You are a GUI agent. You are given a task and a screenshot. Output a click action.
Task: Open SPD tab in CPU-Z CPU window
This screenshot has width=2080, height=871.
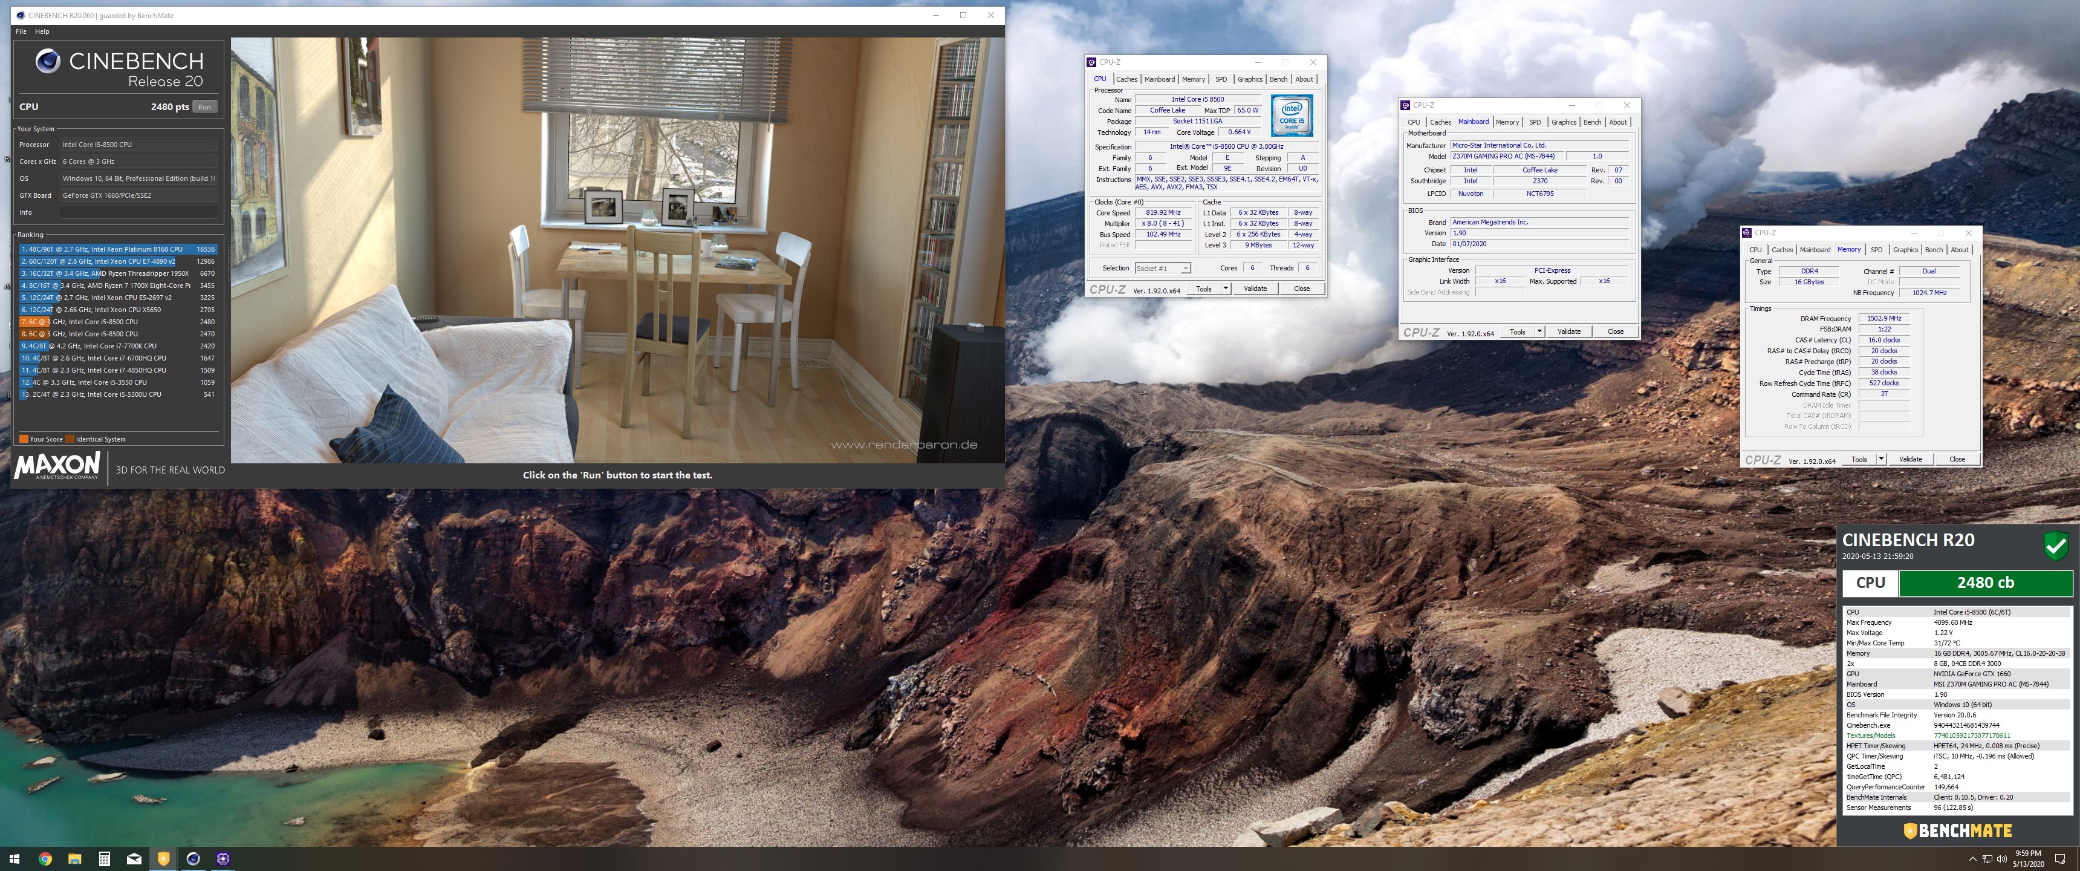(x=1221, y=79)
